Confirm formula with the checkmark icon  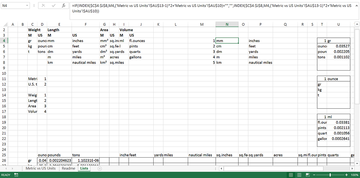[x=54, y=6]
